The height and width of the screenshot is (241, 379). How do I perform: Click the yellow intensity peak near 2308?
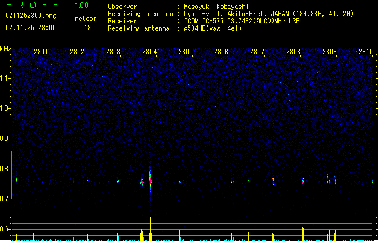[303, 234]
